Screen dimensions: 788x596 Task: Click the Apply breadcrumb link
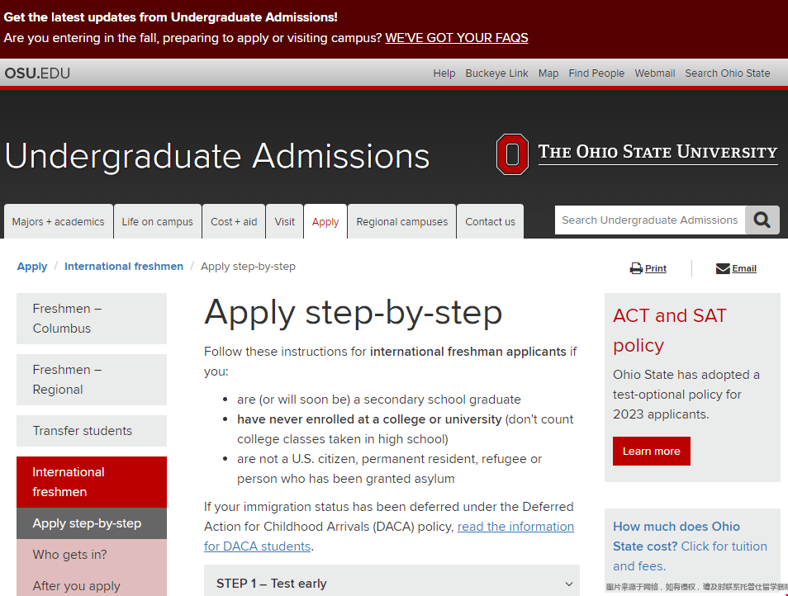[x=32, y=266]
